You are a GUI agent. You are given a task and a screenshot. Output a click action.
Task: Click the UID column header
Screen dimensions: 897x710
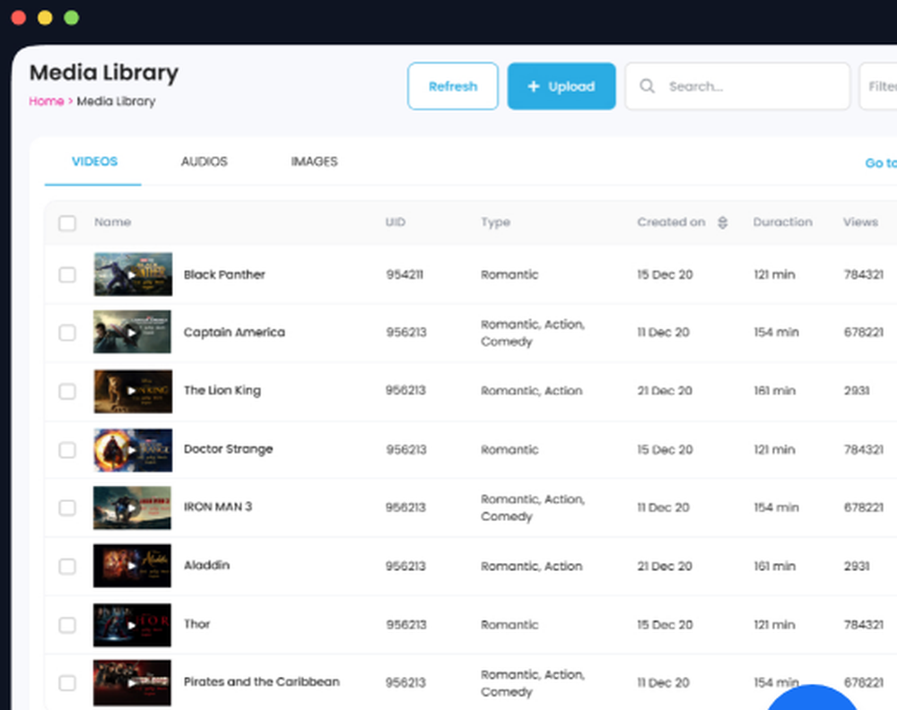(396, 221)
